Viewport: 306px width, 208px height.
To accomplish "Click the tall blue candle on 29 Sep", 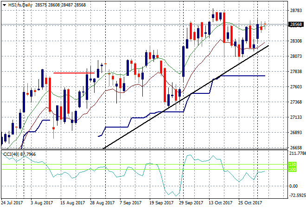I will (x=184, y=61).
